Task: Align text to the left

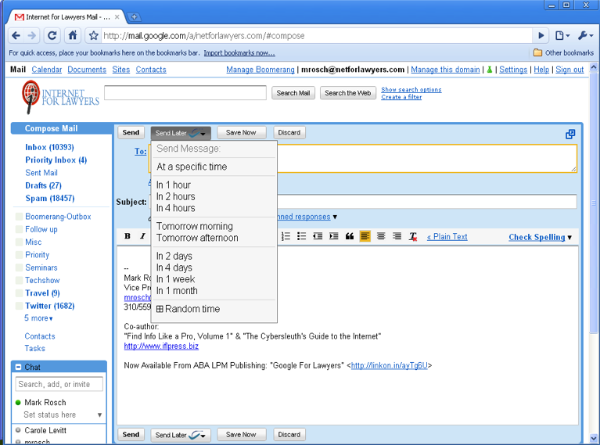Action: (365, 236)
